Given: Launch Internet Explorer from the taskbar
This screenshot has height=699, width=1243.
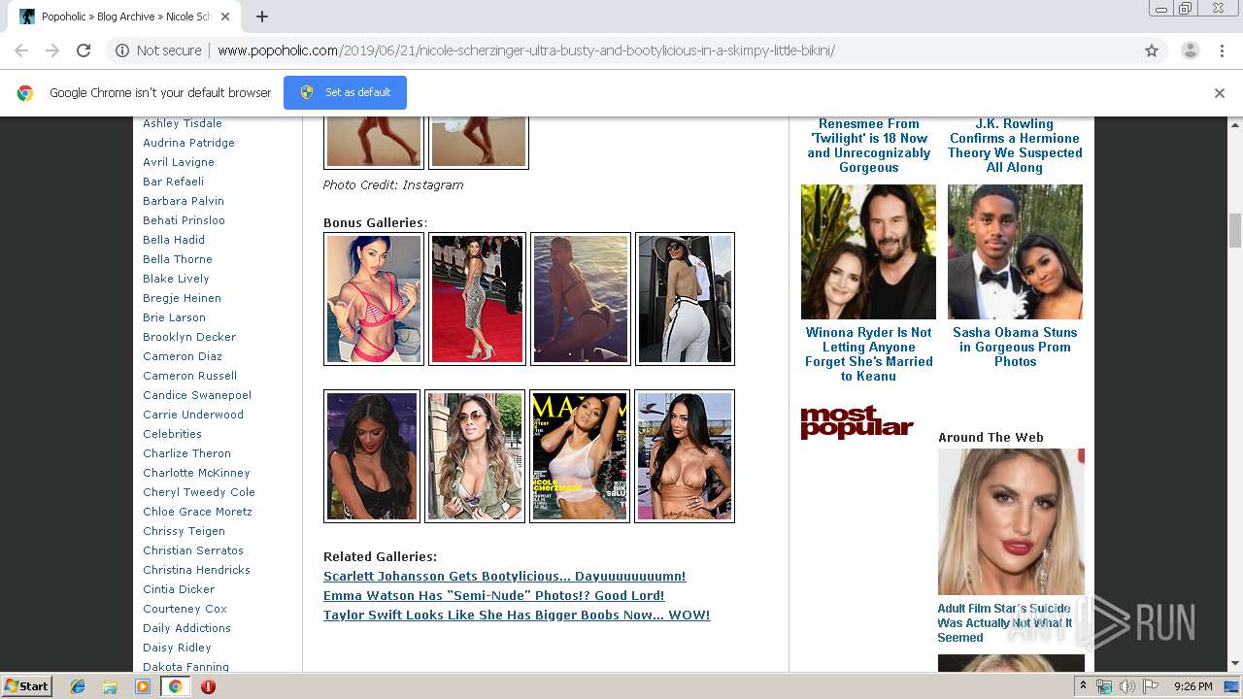Looking at the screenshot, I should coord(78,686).
